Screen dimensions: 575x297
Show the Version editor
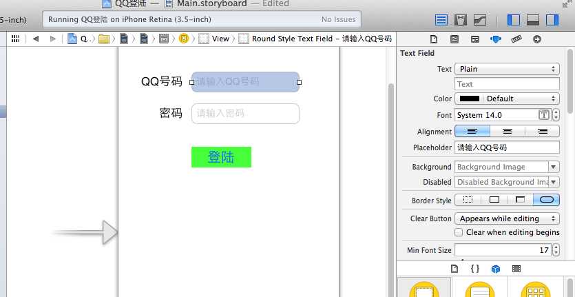click(480, 20)
